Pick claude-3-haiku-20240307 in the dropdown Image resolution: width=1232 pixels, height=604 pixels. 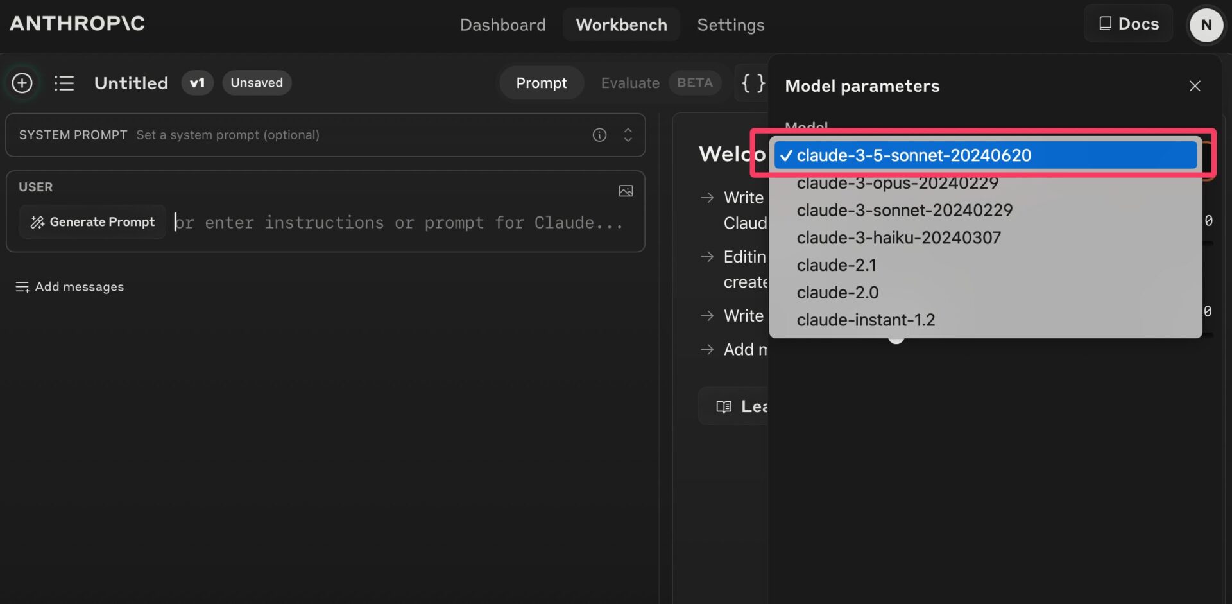(898, 238)
